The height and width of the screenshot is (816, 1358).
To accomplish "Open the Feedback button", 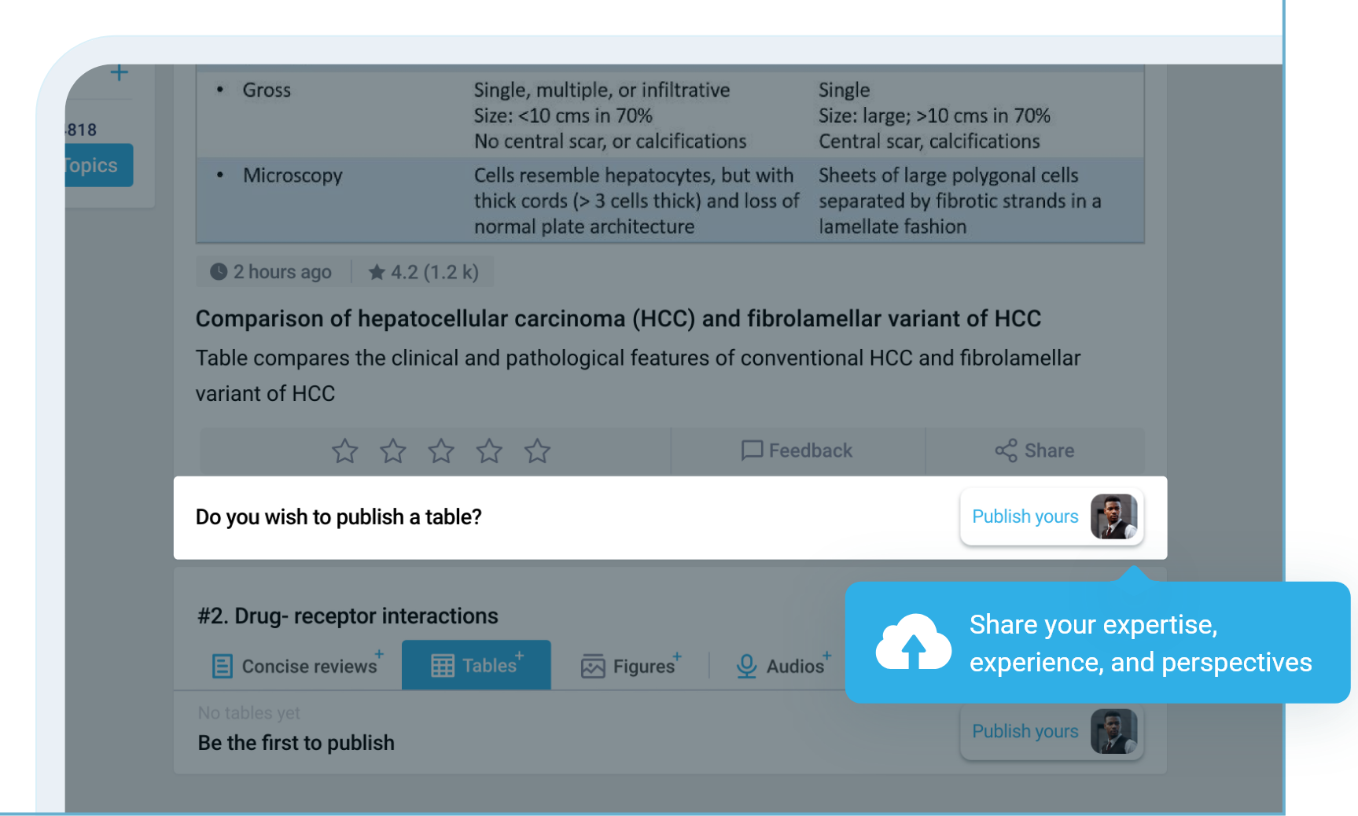I will [x=797, y=450].
